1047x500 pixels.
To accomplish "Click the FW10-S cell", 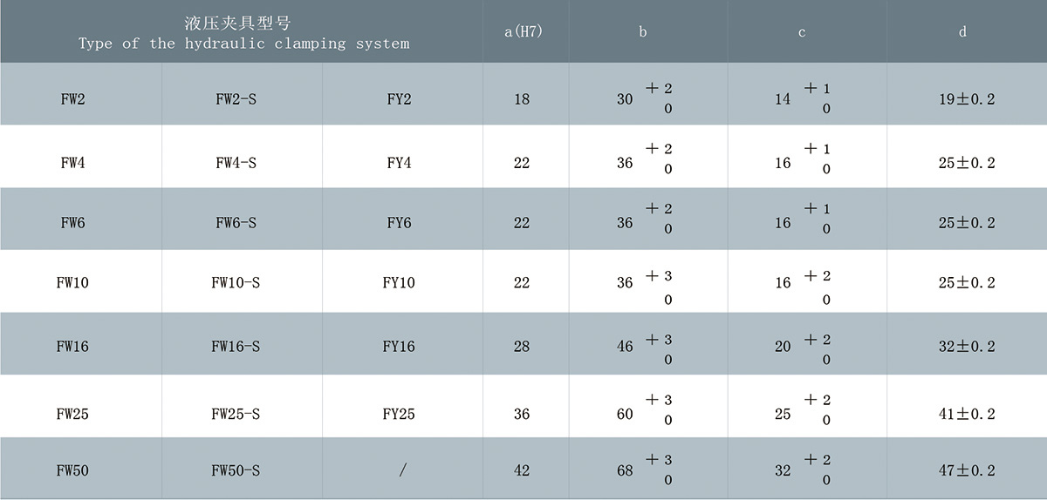I will click(236, 283).
